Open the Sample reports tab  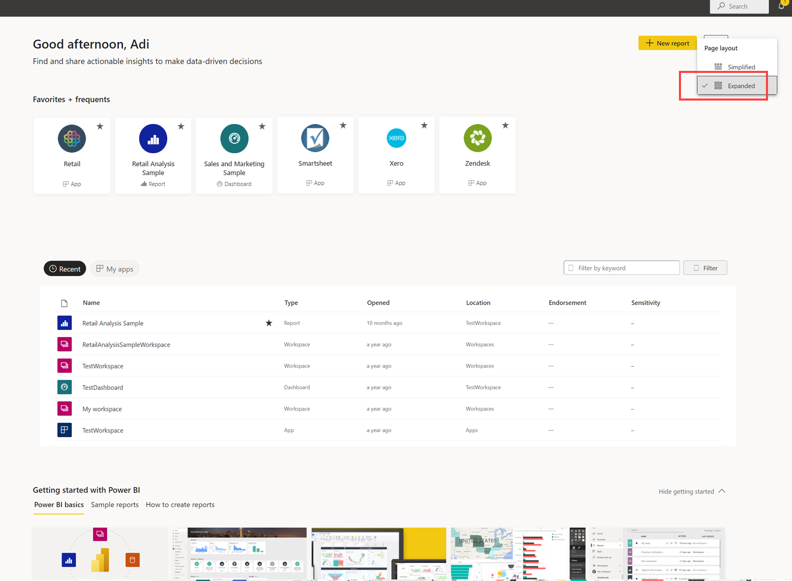point(115,504)
